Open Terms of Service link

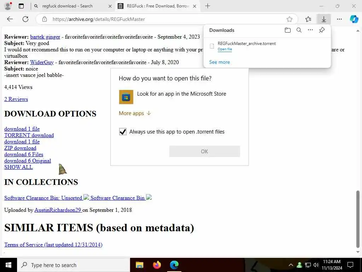click(53, 245)
